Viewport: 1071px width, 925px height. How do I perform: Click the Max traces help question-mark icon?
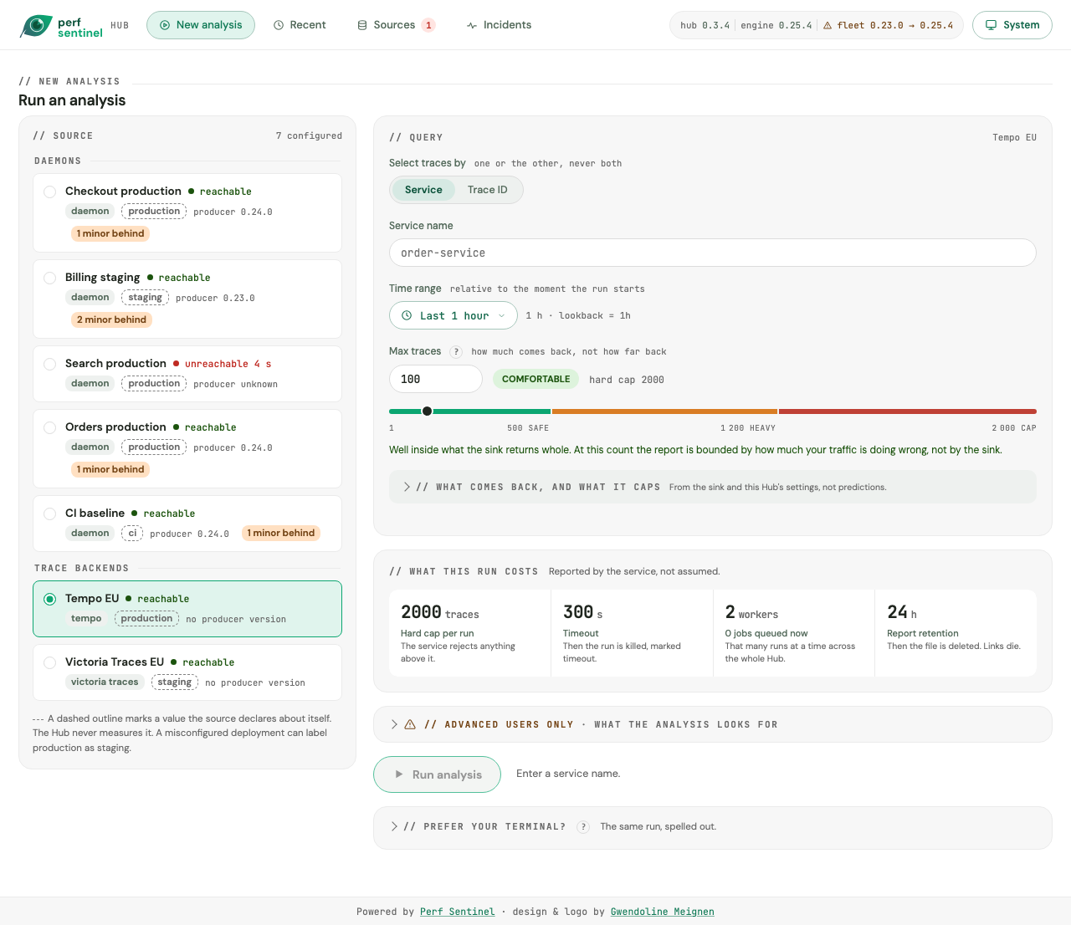(x=456, y=352)
